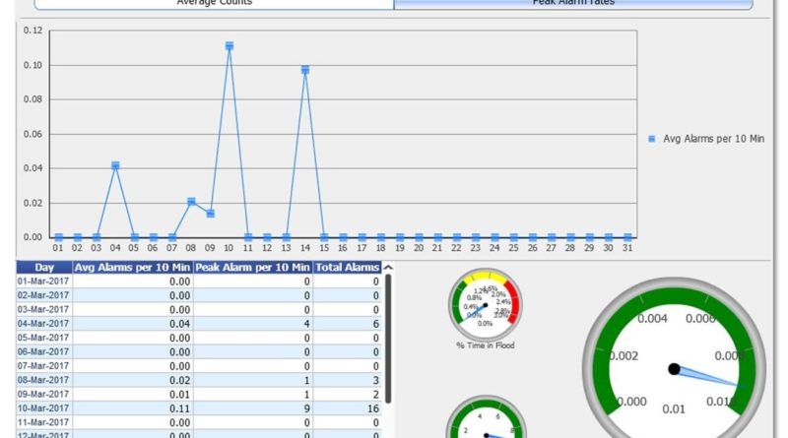Select the 04-Mar-2017 row date cell
The height and width of the screenshot is (438, 788).
[44, 323]
